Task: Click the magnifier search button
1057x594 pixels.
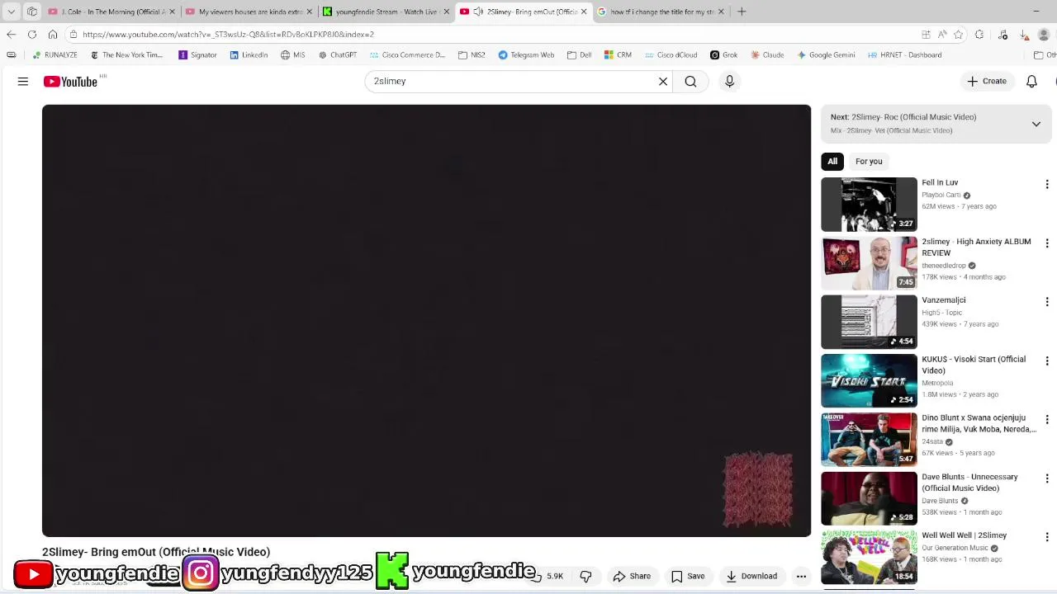Action: [x=690, y=81]
